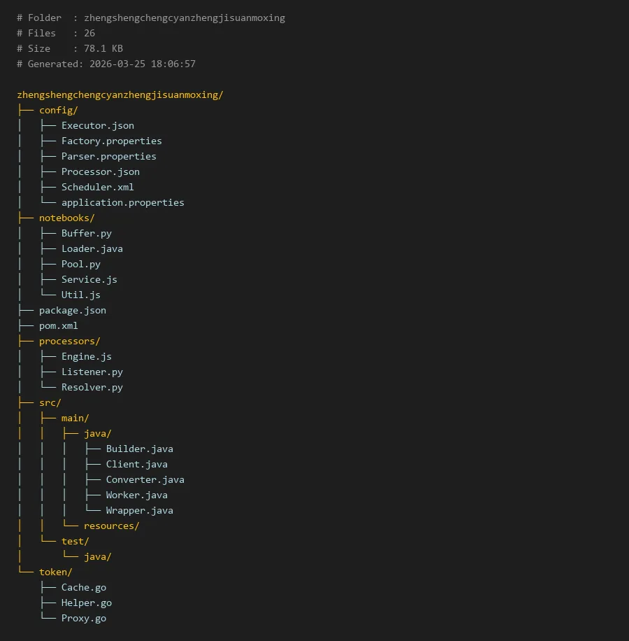
Task: Open Converter.java source file
Action: (145, 479)
